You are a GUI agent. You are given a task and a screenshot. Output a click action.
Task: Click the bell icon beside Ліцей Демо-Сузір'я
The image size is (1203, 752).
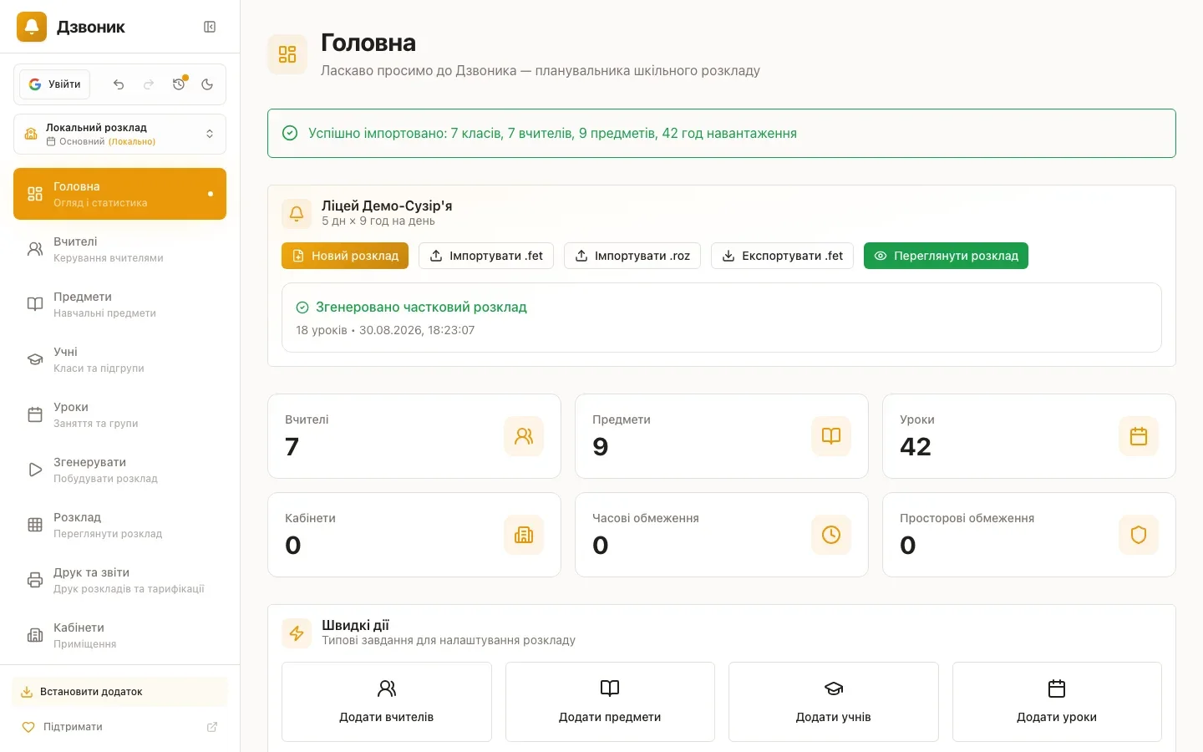(297, 214)
